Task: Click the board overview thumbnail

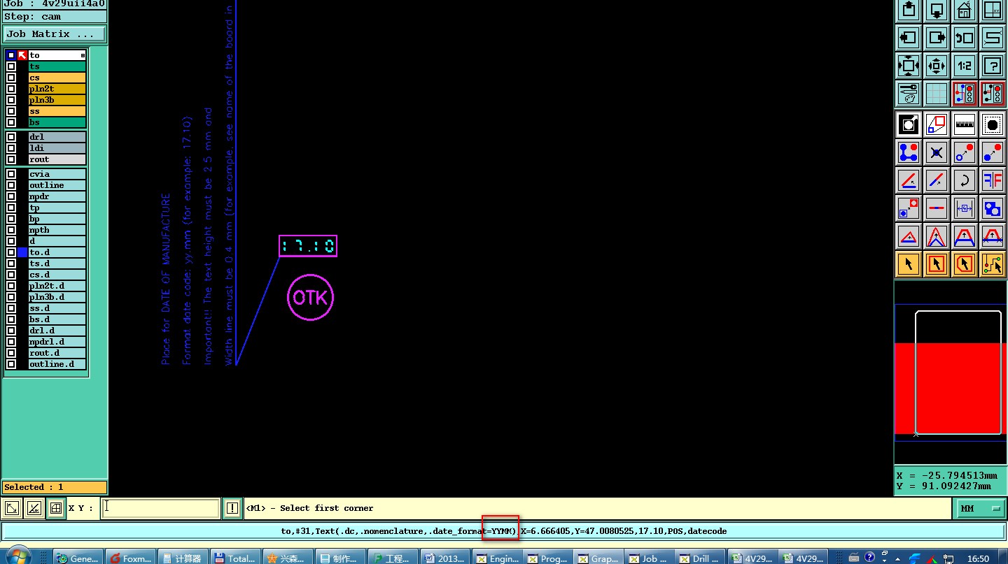Action: (x=951, y=373)
